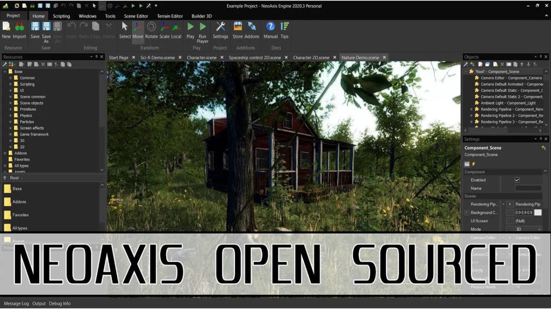Expand the All types tree node
551x309 pixels.
(5, 166)
